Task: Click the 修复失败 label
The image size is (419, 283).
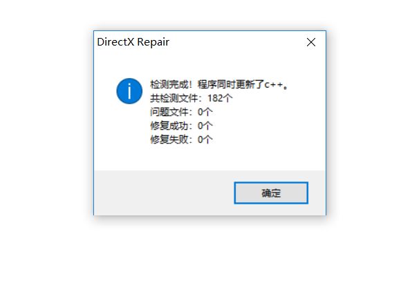Action: coord(169,139)
